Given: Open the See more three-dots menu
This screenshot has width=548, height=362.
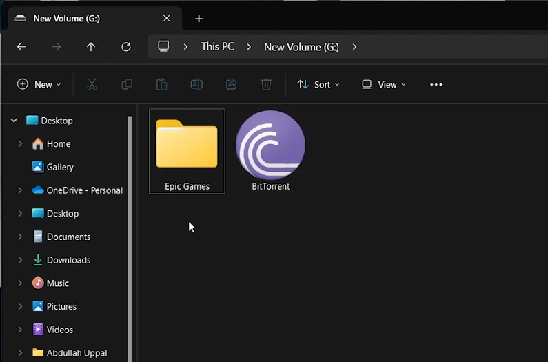Looking at the screenshot, I should click(x=436, y=84).
